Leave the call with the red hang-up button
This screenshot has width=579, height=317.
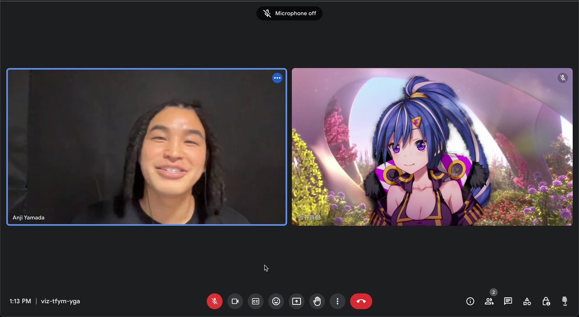tap(361, 301)
